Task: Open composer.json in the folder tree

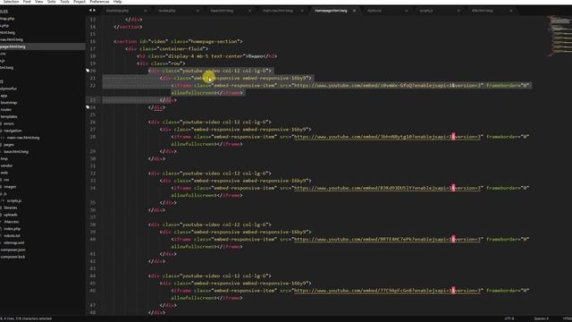Action: pyautogui.click(x=13, y=250)
